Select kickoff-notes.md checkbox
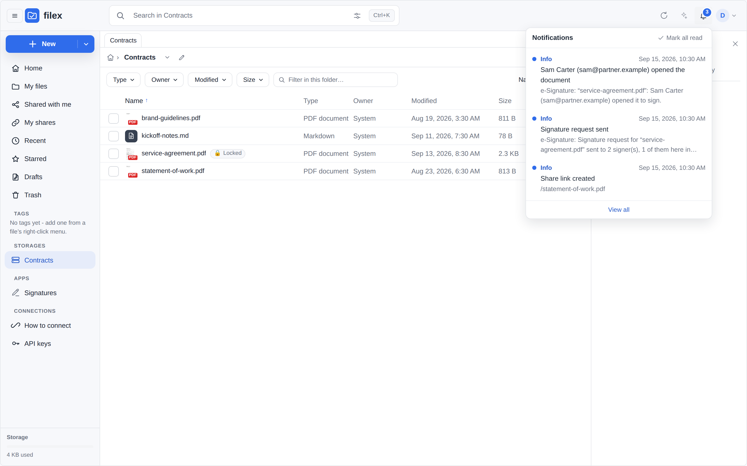The image size is (747, 466). [114, 136]
